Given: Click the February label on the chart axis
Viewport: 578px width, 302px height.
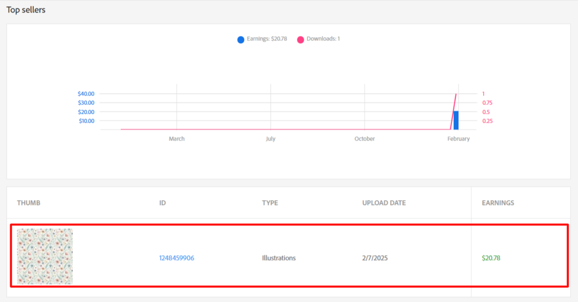Looking at the screenshot, I should click(458, 139).
